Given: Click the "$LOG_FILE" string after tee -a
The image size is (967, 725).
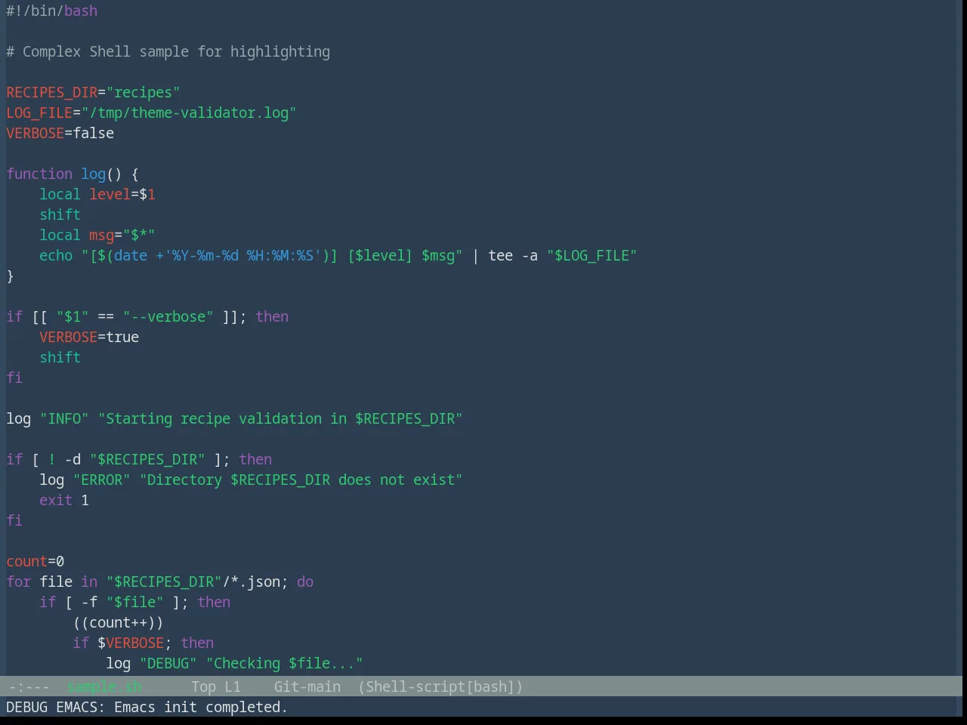Looking at the screenshot, I should pos(592,255).
